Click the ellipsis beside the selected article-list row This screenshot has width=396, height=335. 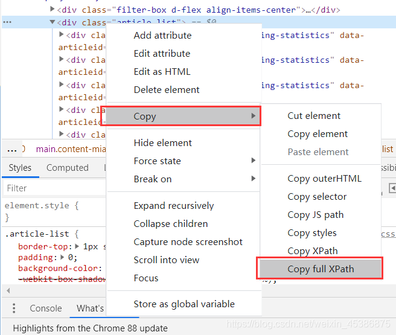7,22
